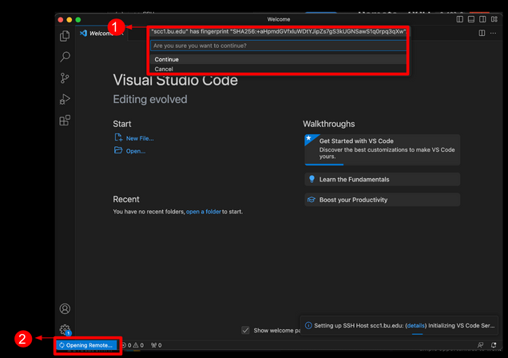Click Opening Remote status bar indicator
Image resolution: width=508 pixels, height=358 pixels.
(x=86, y=345)
